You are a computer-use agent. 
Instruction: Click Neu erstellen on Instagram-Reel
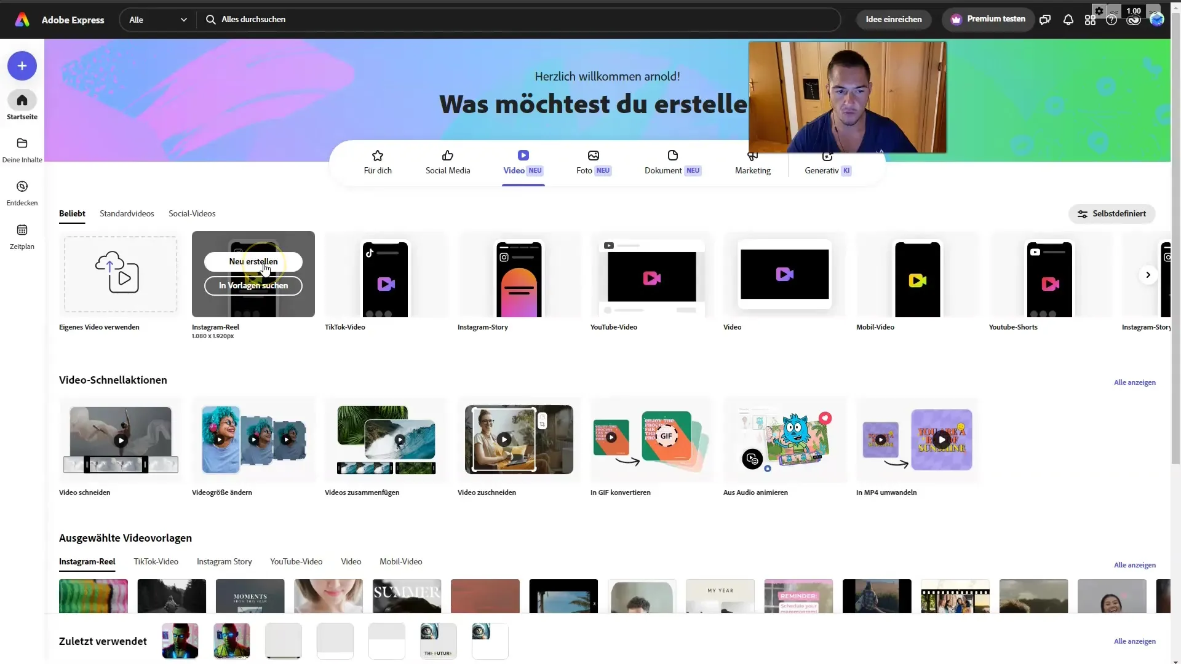[253, 261]
